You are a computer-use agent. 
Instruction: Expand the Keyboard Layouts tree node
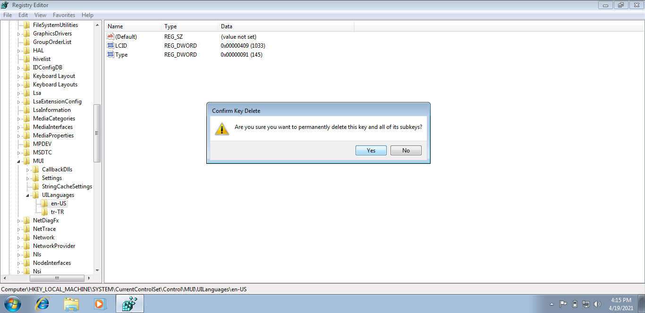click(x=19, y=85)
